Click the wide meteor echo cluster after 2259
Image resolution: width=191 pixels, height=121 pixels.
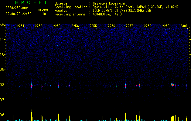[x=172, y=85]
